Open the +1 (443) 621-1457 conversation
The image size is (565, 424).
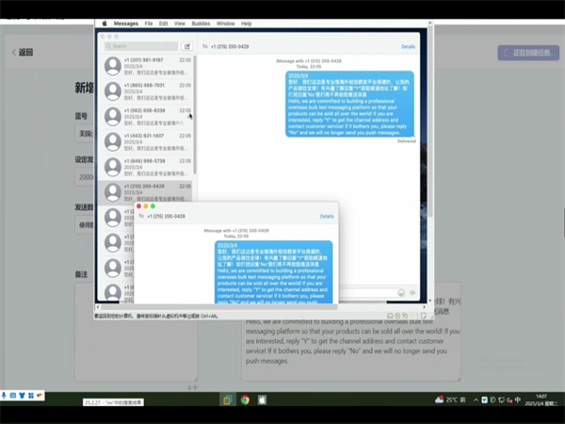tap(151, 140)
